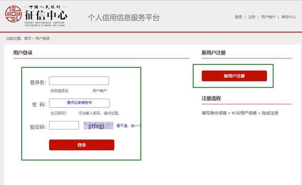Focus the 验证码 input field

(64, 125)
